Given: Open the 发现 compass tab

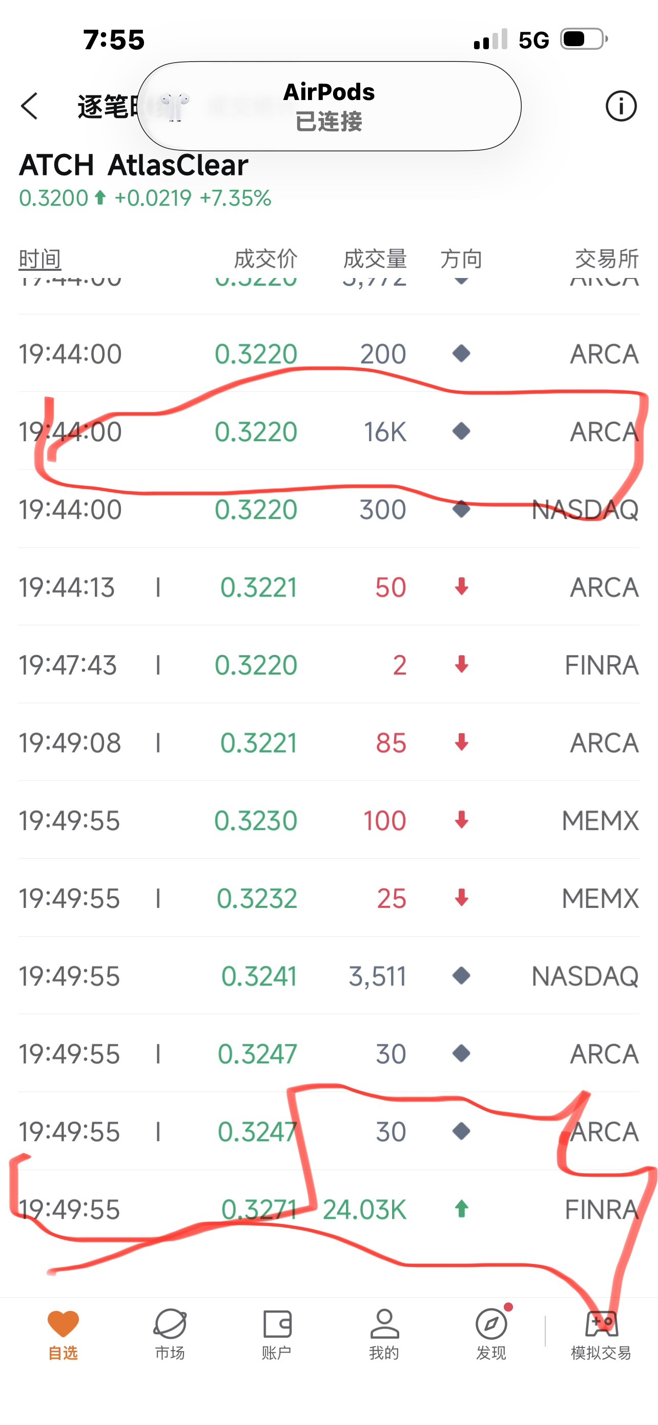Looking at the screenshot, I should click(491, 1334).
